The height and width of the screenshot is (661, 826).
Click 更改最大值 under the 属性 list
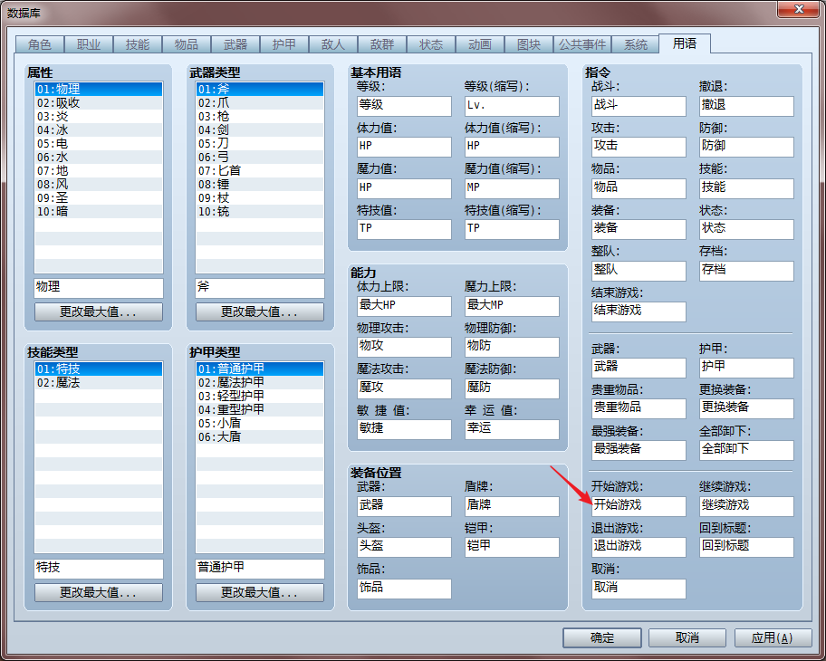click(99, 311)
